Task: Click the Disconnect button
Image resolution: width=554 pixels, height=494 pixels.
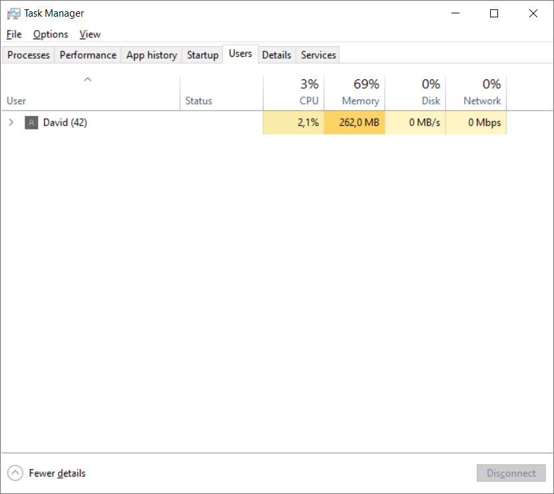Action: pyautogui.click(x=511, y=473)
